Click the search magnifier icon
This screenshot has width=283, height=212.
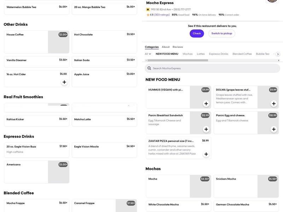[149, 68]
